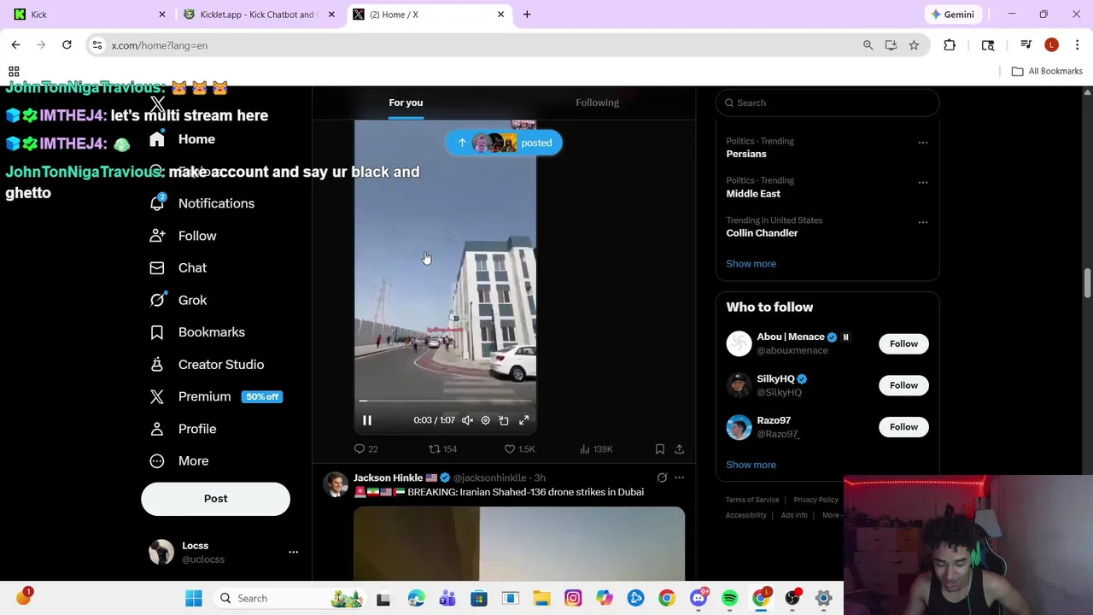
Task: Like the post with 1.5K likes
Action: click(519, 449)
